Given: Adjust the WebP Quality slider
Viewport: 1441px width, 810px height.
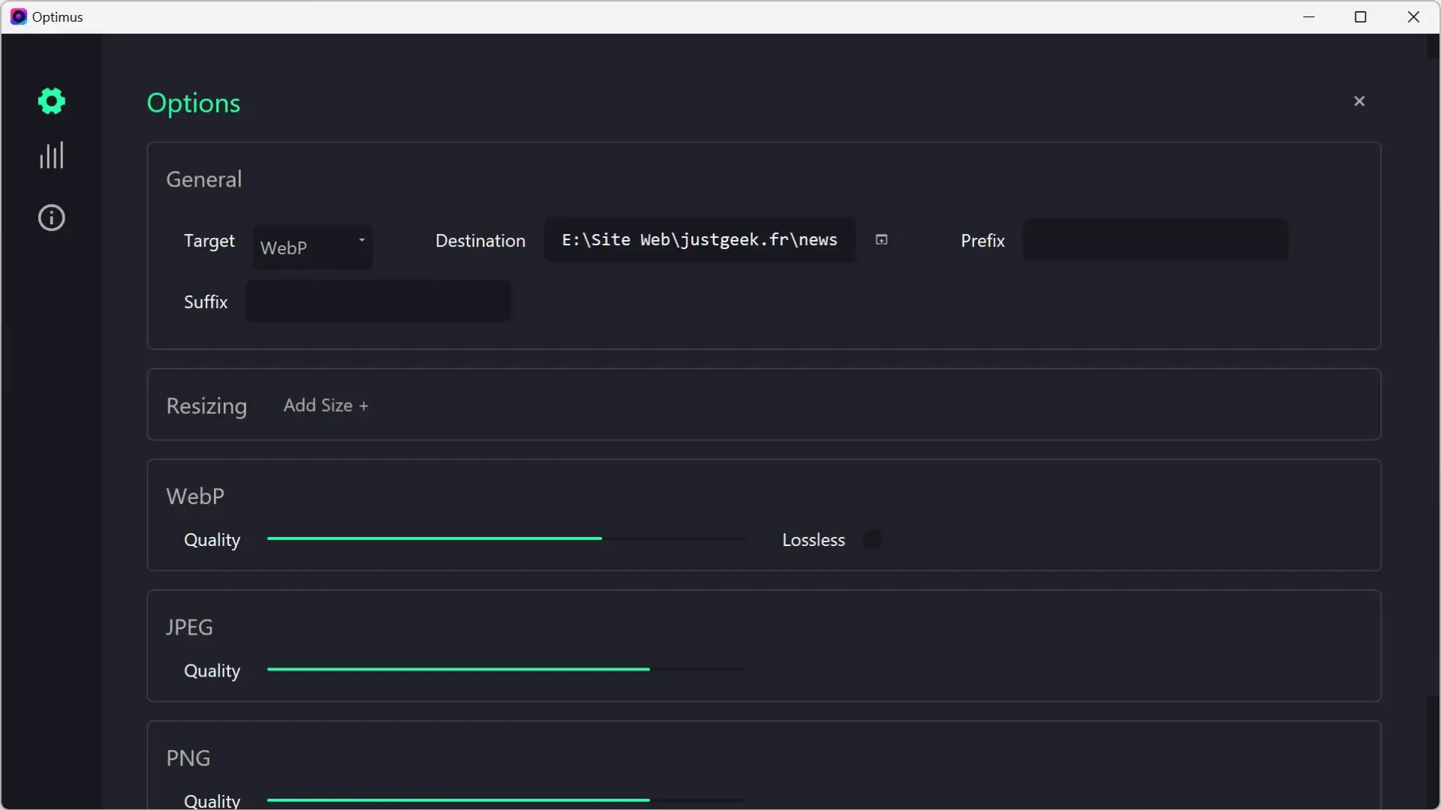Looking at the screenshot, I should pos(602,539).
